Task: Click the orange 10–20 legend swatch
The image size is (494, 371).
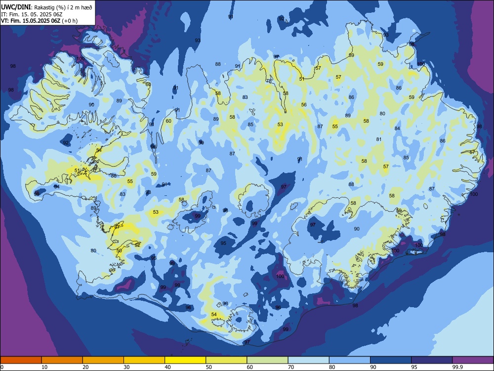Action: tap(62, 360)
